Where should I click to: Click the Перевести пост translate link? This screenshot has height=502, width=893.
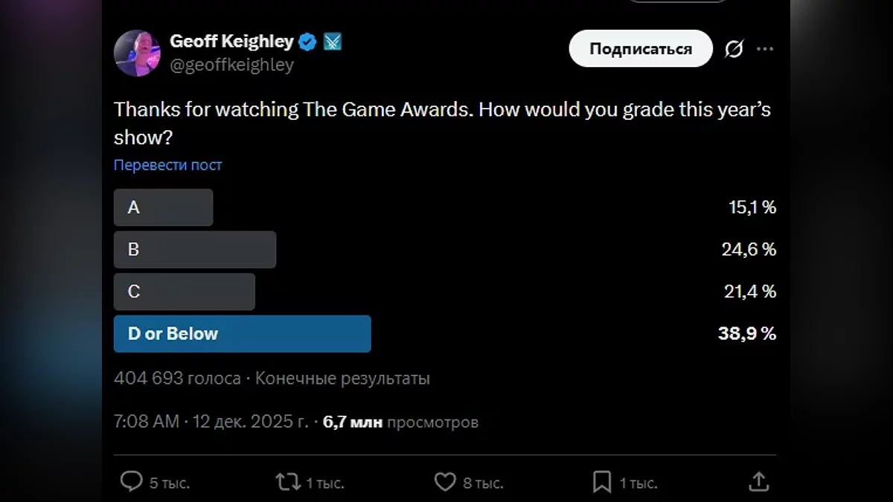coord(167,165)
